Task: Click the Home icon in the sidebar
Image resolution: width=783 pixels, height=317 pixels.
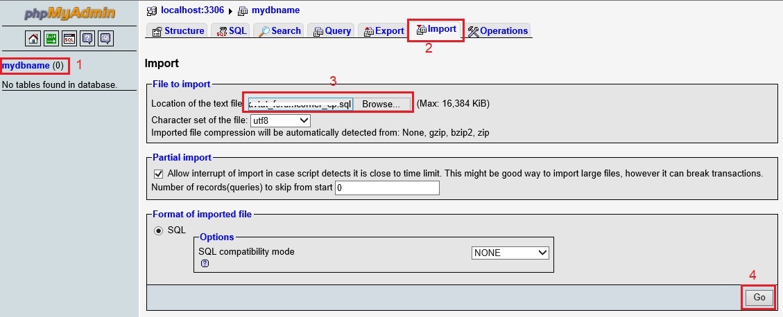Action: [x=33, y=38]
